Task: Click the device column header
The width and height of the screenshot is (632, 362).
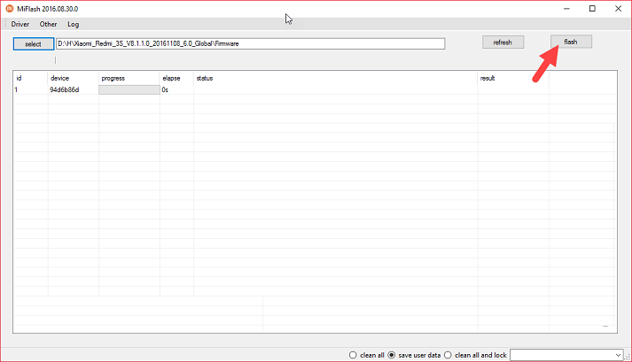Action: pos(73,78)
